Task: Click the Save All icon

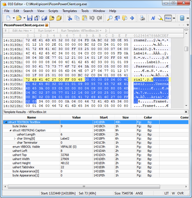Action: point(44,18)
